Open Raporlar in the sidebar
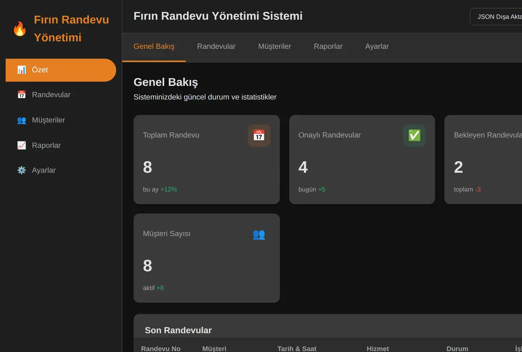 click(61, 145)
